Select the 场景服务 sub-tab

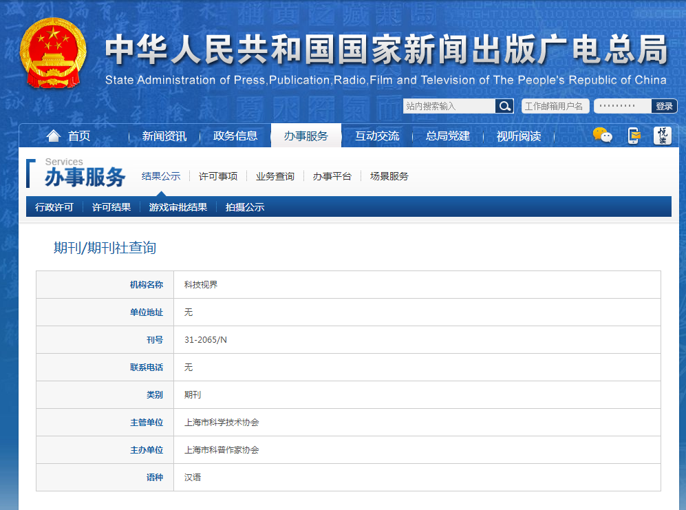(389, 176)
